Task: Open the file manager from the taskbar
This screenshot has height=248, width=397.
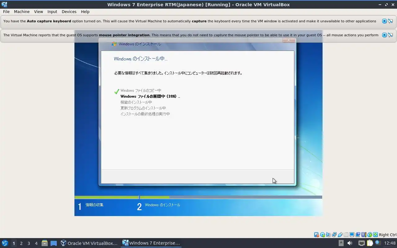Action: pyautogui.click(x=44, y=243)
